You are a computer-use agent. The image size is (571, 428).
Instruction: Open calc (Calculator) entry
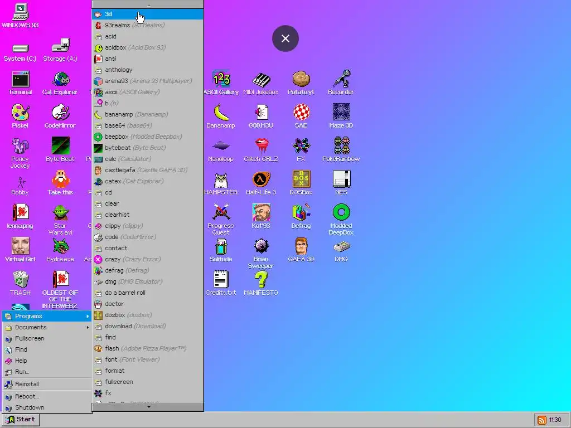pyautogui.click(x=147, y=159)
